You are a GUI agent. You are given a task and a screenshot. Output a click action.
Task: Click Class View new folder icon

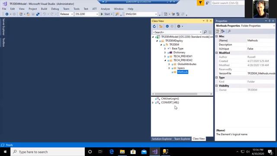pos(161,26)
